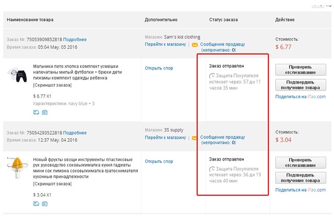Open Подробнее for order 75054293522818
334x216 pixels.
[75, 133]
